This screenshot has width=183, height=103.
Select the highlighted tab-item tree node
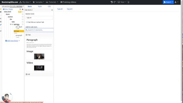[19, 31]
